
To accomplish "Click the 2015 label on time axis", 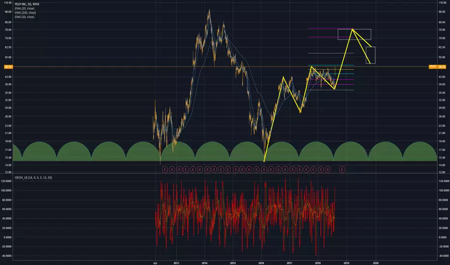I will pyautogui.click(x=233, y=263).
